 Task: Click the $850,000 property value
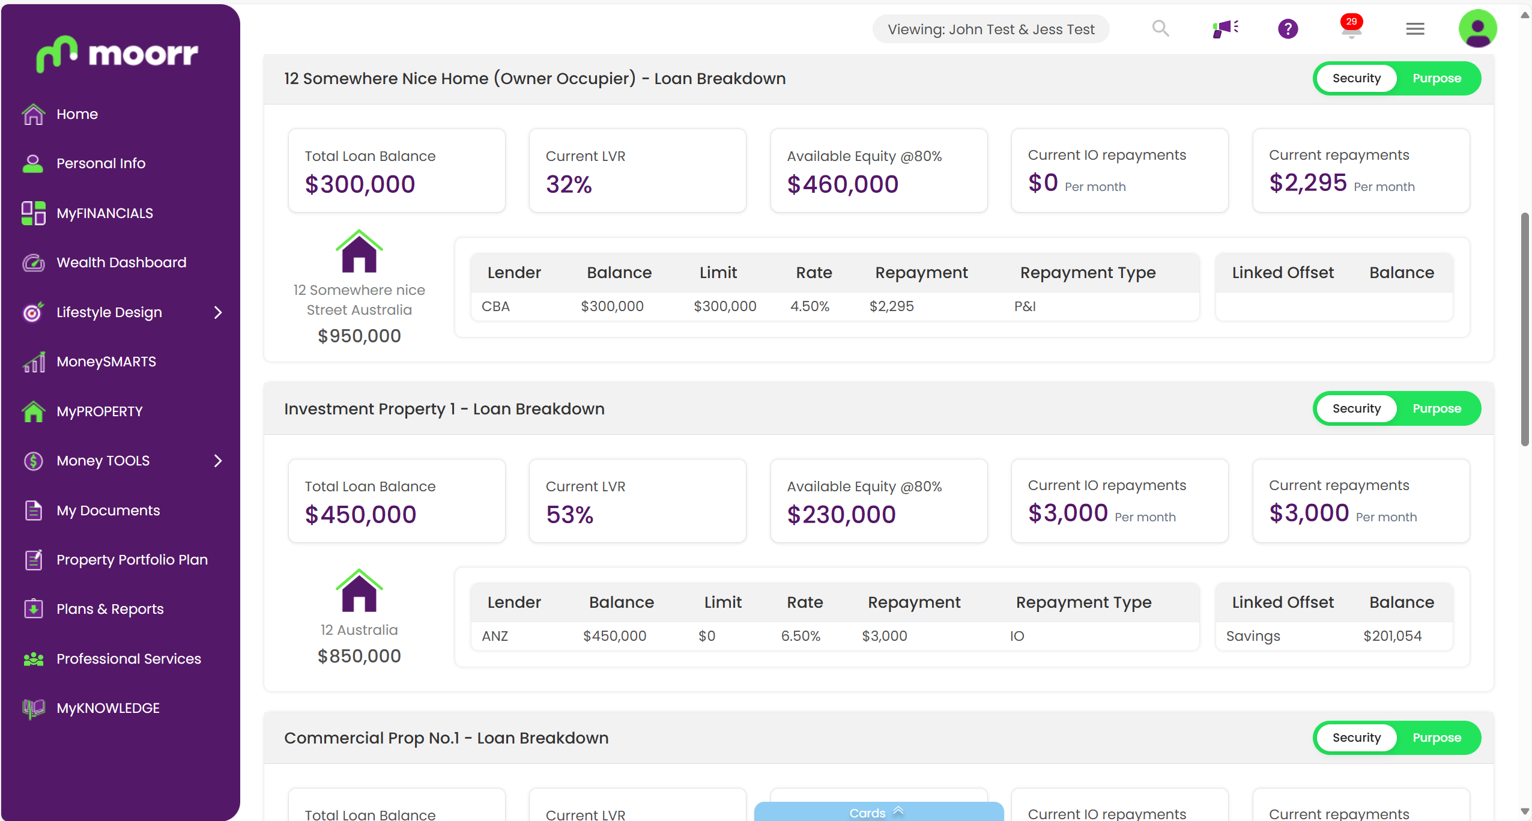point(359,656)
